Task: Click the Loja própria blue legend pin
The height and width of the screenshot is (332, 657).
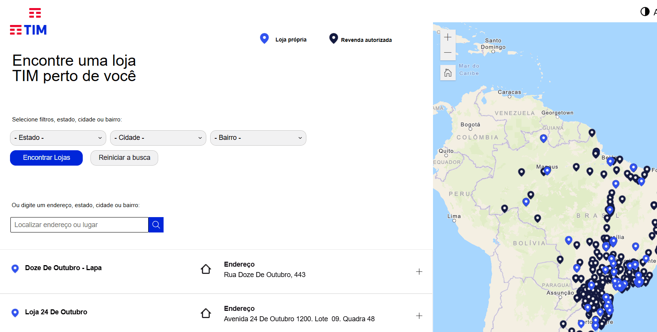Action: coord(264,38)
